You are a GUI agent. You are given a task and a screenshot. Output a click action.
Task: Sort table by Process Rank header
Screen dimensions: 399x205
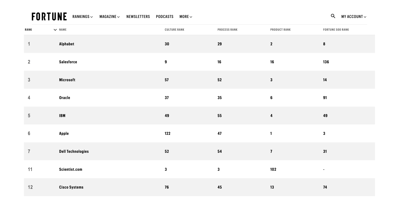pyautogui.click(x=227, y=30)
